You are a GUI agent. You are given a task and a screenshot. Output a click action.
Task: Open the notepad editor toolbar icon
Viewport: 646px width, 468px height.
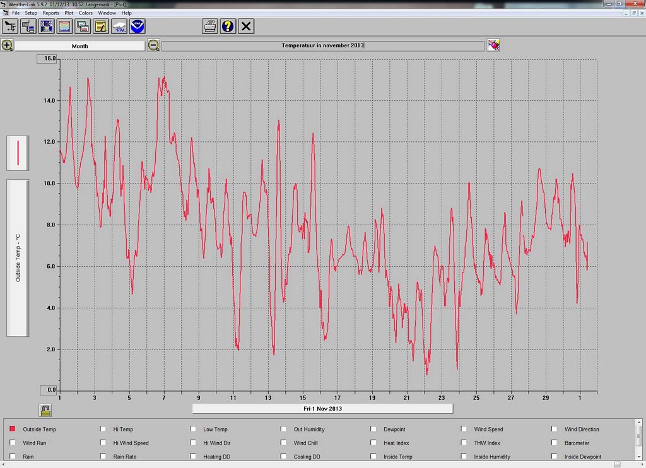(x=101, y=26)
